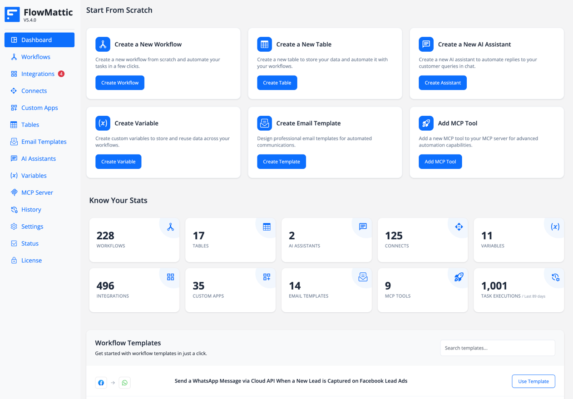This screenshot has height=399, width=573.
Task: Click the variable (x) icon on Create Variable card
Action: tap(103, 123)
